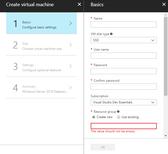Close the Basics blade
The width and height of the screenshot is (168, 154).
click(x=164, y=4)
